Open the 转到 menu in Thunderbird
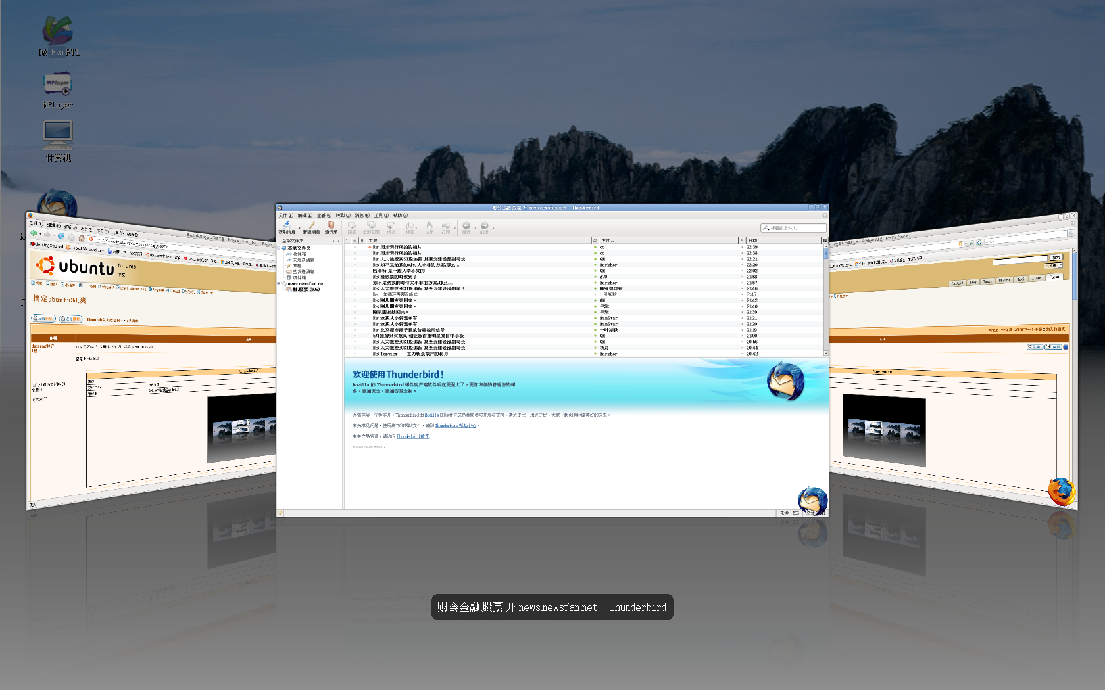1105x690 pixels. [343, 215]
